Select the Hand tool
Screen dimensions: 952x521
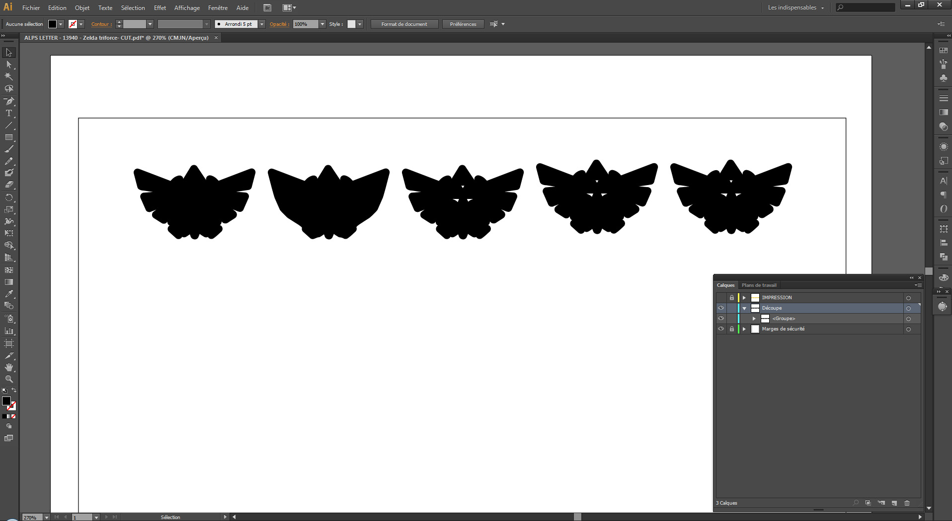[9, 367]
